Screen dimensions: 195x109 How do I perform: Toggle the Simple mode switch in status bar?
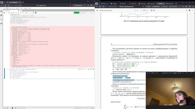pos(7,108)
